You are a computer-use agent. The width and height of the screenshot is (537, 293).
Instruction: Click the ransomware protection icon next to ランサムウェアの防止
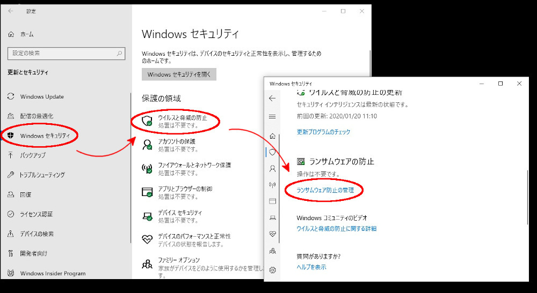(301, 161)
